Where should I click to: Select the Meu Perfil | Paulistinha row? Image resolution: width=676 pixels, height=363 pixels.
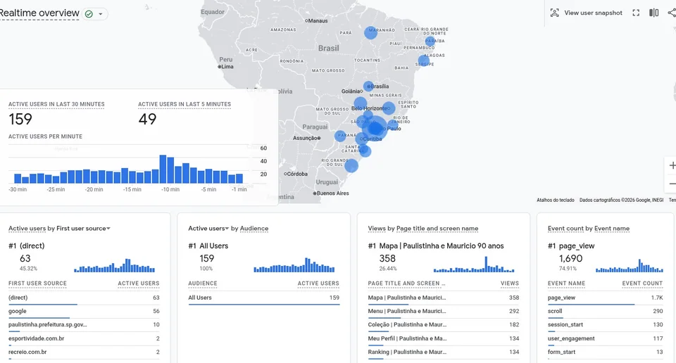coord(444,338)
